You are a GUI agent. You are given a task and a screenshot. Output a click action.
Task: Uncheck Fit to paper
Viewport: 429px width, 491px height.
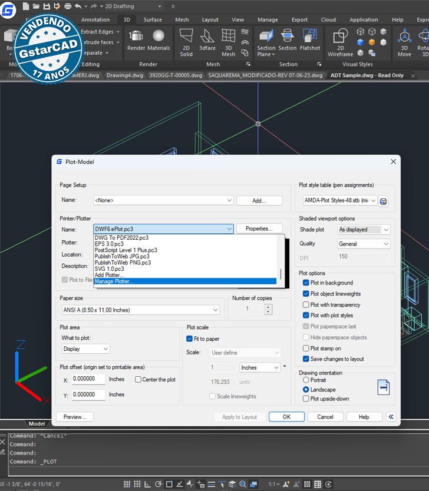point(189,339)
